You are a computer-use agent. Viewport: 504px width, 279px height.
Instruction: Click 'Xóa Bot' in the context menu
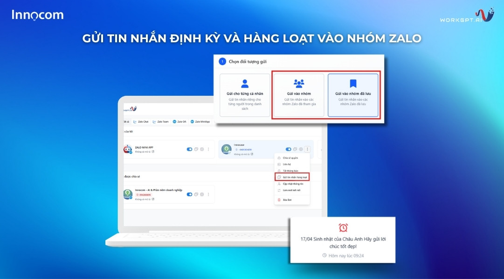pyautogui.click(x=292, y=200)
